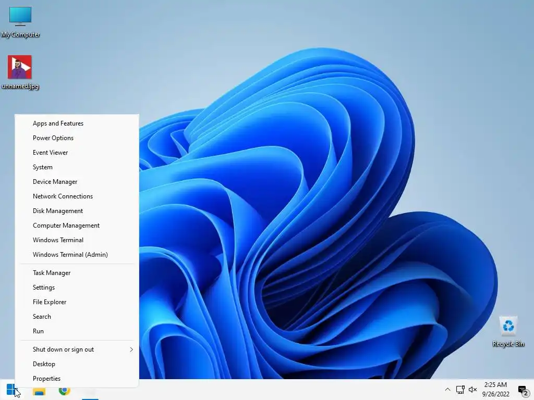Select File Explorer menu entry

click(77, 302)
